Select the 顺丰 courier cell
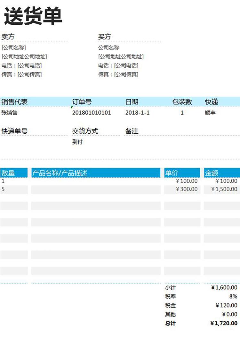Screen dimensions: 240x339 [210, 112]
